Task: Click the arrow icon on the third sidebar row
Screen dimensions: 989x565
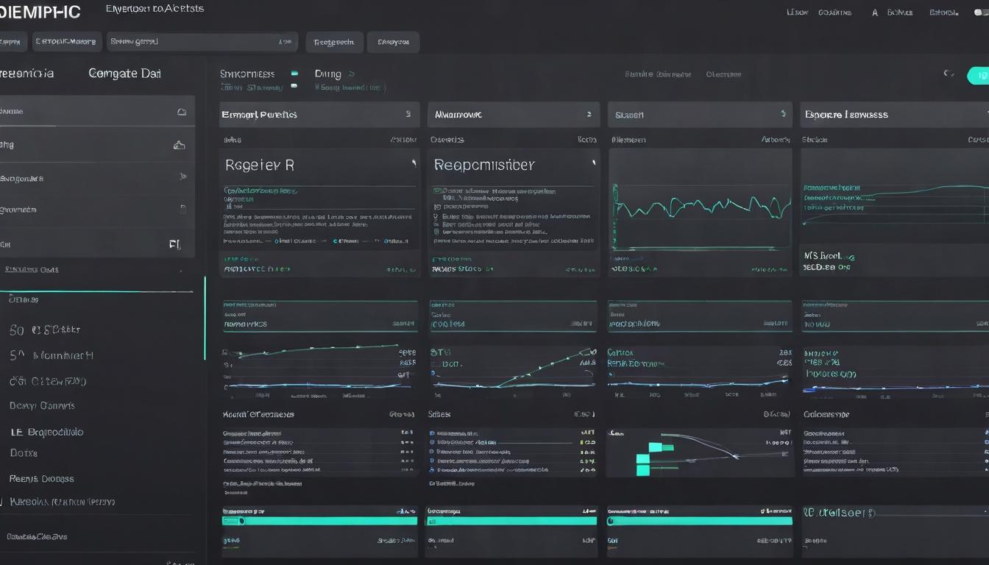Action: click(x=182, y=177)
